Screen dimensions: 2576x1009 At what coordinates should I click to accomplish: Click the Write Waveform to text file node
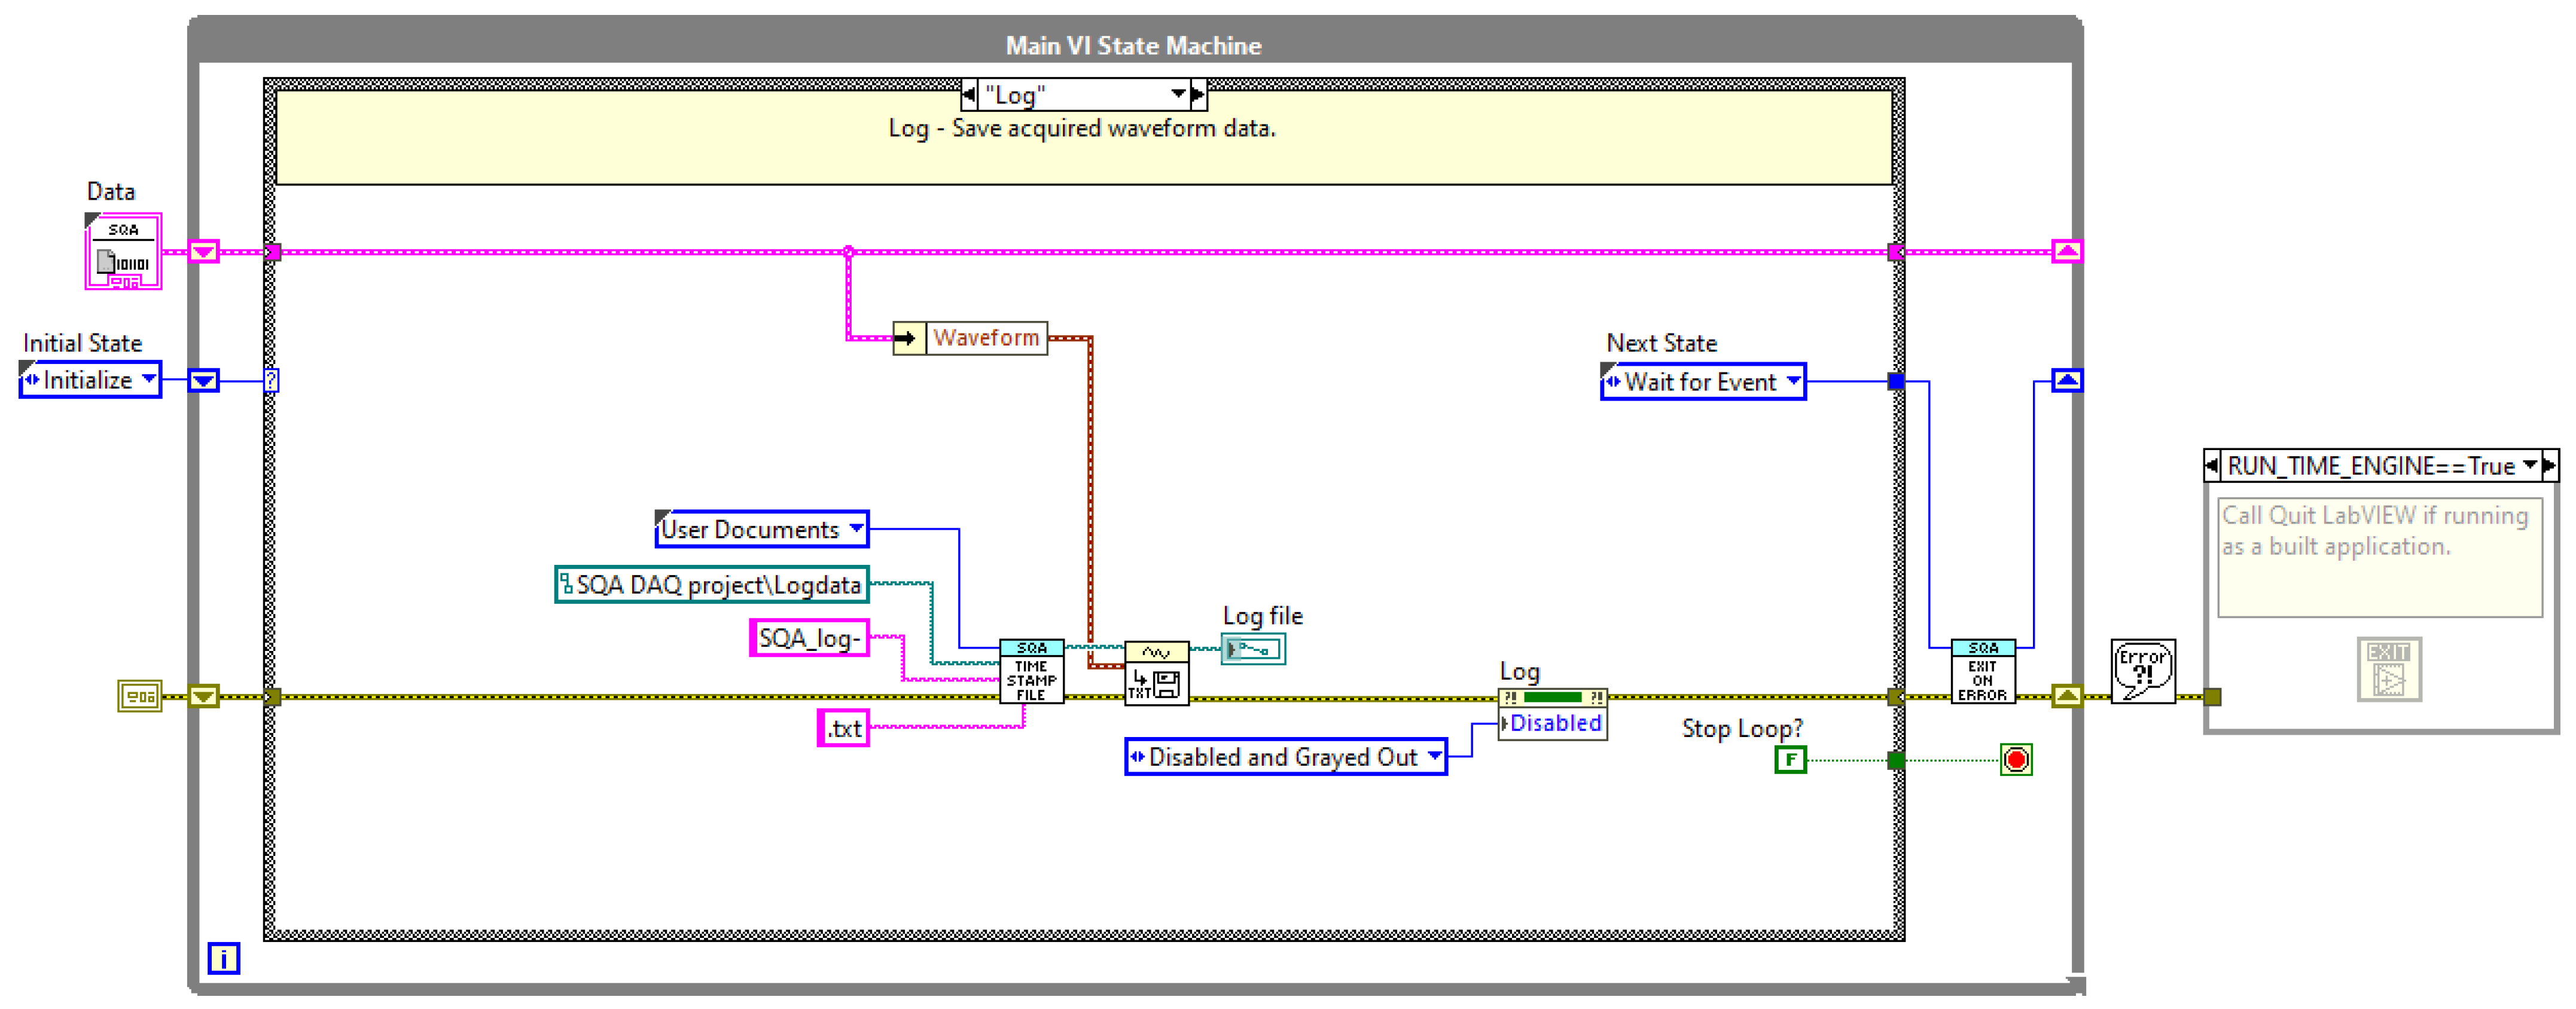tap(1156, 673)
